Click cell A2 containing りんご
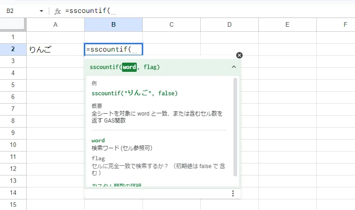The height and width of the screenshot is (210, 355). [55, 49]
